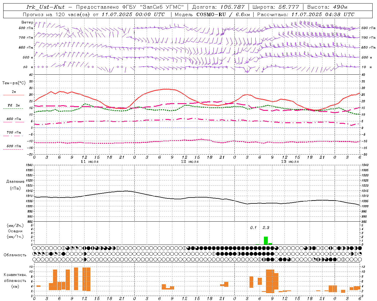The image size is (377, 301).
Task: Click the Рассчитано: 11.07.2025 04:38 UTC text
Action: coord(306,14)
